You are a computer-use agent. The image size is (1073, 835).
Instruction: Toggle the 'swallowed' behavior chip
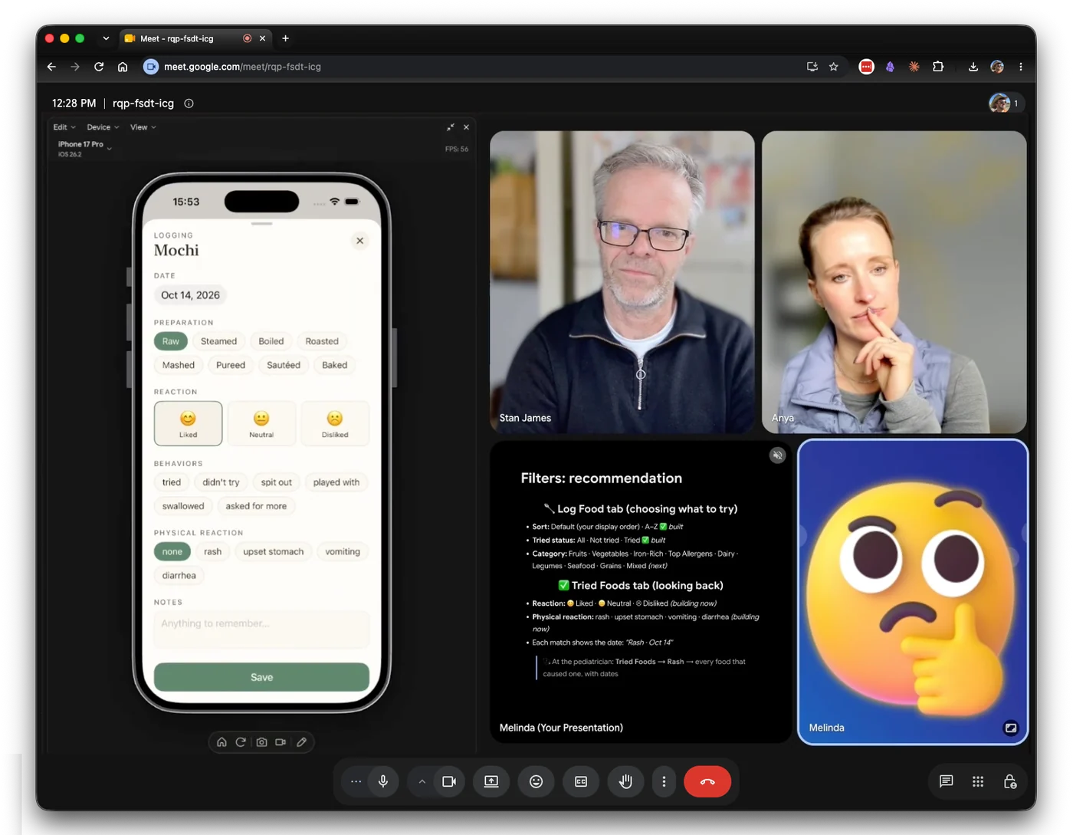tap(183, 506)
